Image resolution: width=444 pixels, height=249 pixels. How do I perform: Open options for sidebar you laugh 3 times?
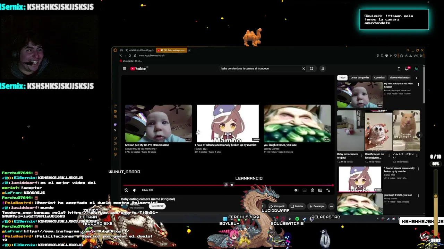click(x=418, y=196)
